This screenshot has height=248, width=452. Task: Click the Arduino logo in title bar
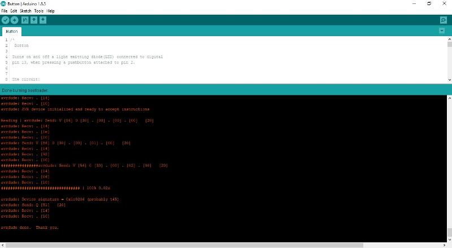coord(3,3)
